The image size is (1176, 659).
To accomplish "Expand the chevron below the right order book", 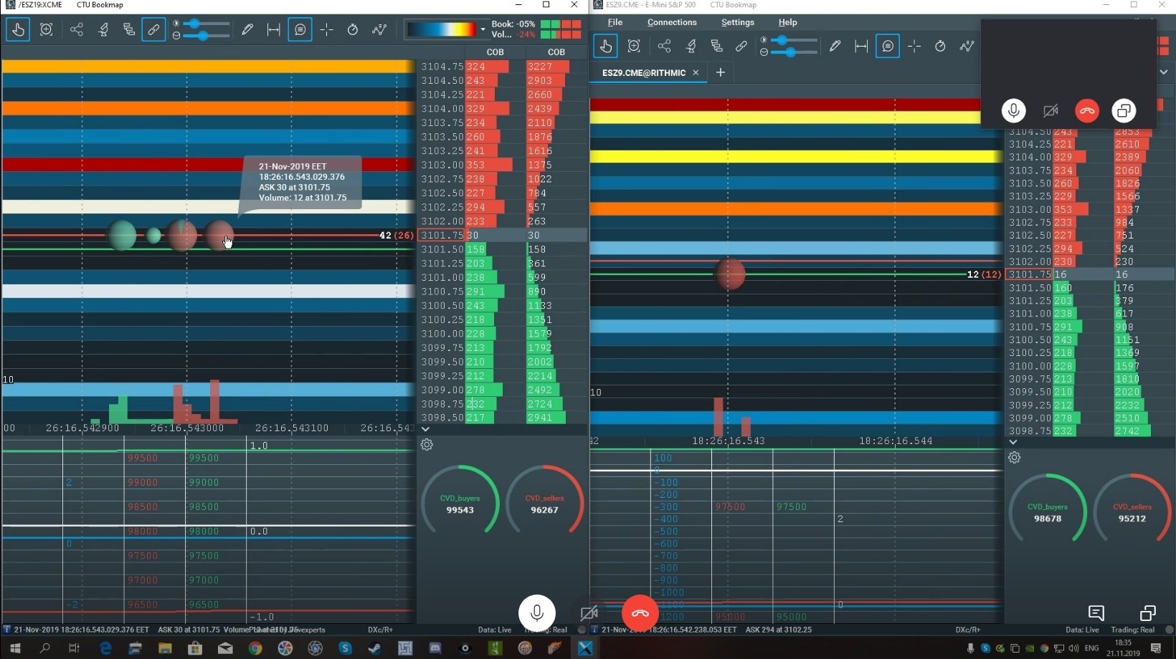I will click(x=1013, y=442).
